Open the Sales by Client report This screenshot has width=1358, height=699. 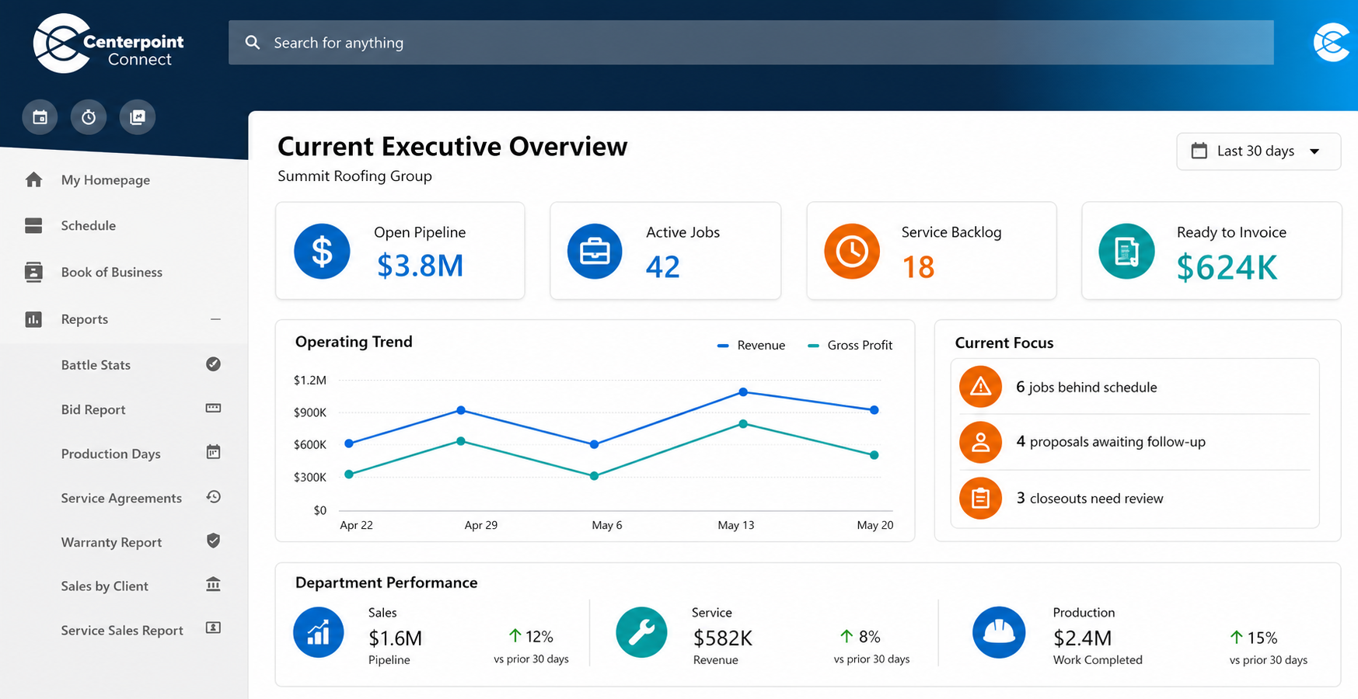pos(105,586)
